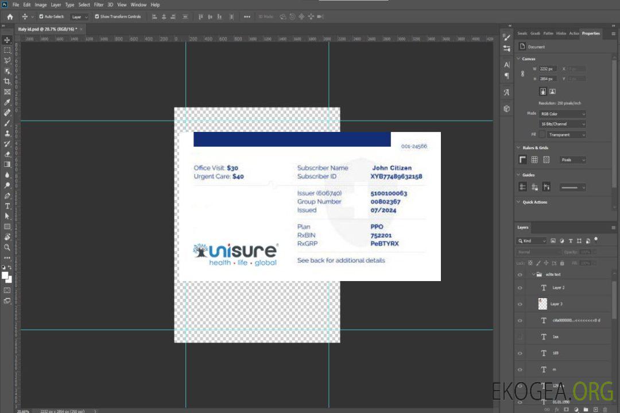Select the Crop tool
The width and height of the screenshot is (620, 413).
coord(7,81)
